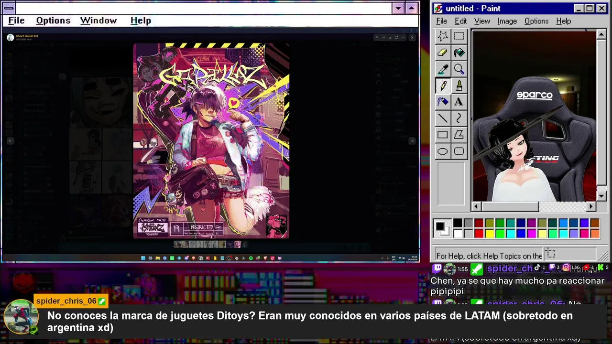
Task: Open the more options ellipsis in viewer
Action: tap(403, 37)
